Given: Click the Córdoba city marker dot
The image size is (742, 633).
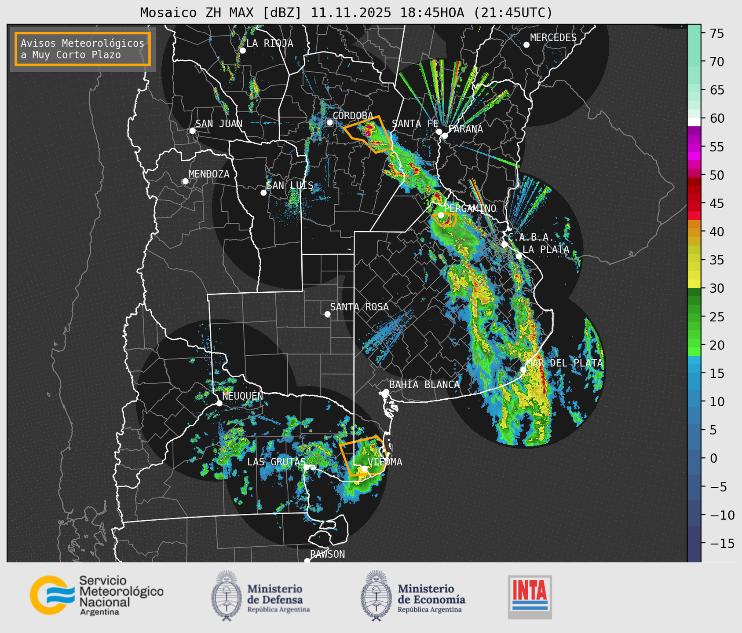Looking at the screenshot, I should coord(329,122).
